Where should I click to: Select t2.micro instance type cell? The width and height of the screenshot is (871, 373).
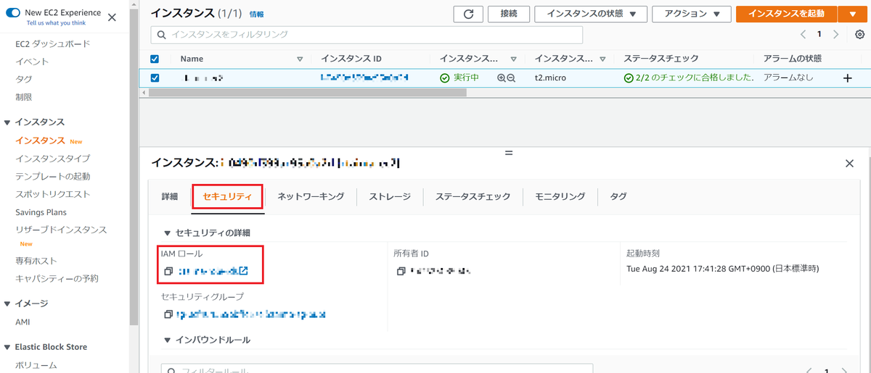(x=549, y=78)
